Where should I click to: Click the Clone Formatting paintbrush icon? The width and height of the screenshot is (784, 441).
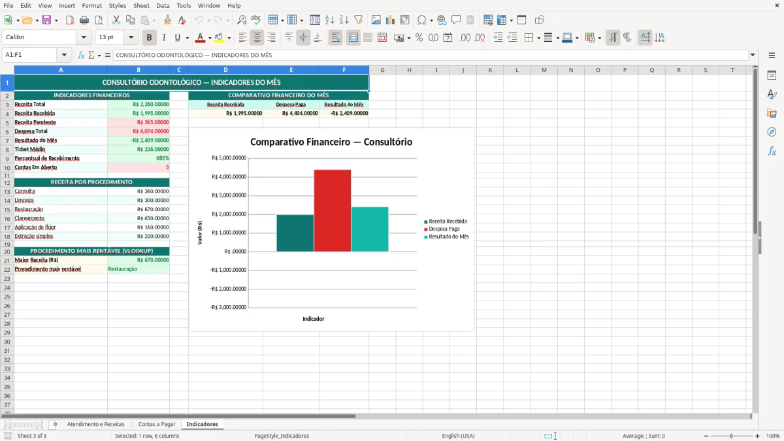coord(167,20)
